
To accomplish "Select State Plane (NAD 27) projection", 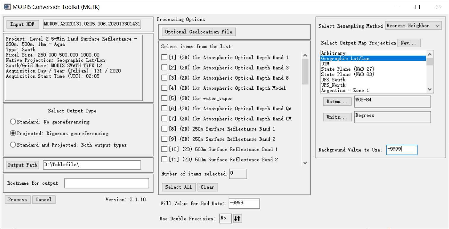I will [373, 69].
